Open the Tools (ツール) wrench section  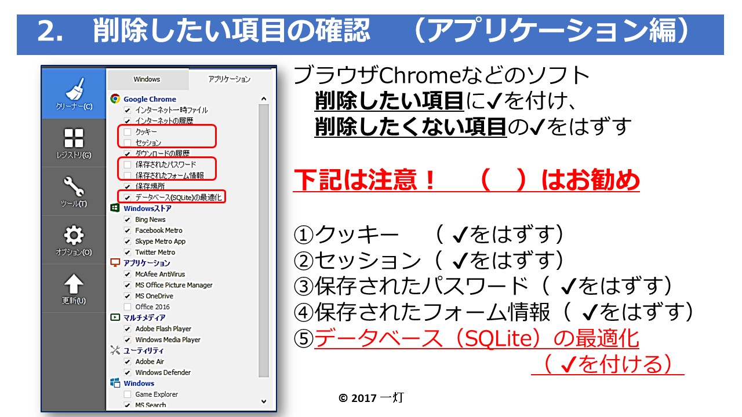click(x=74, y=192)
